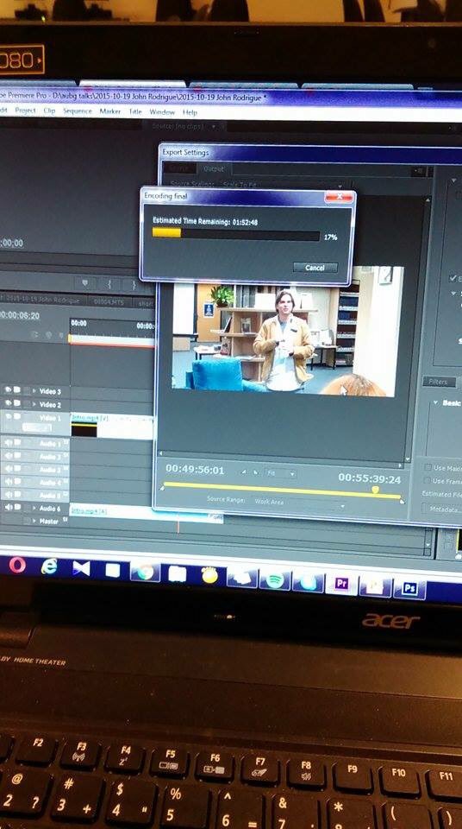Image resolution: width=462 pixels, height=829 pixels.
Task: Open the Window menu
Action: click(x=161, y=112)
